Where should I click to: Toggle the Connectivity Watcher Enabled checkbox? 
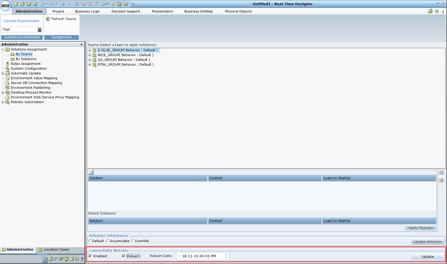point(90,256)
